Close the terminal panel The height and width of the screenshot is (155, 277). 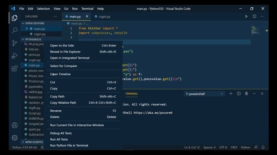coord(262,94)
